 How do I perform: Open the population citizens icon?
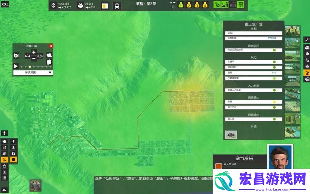pos(81,5)
